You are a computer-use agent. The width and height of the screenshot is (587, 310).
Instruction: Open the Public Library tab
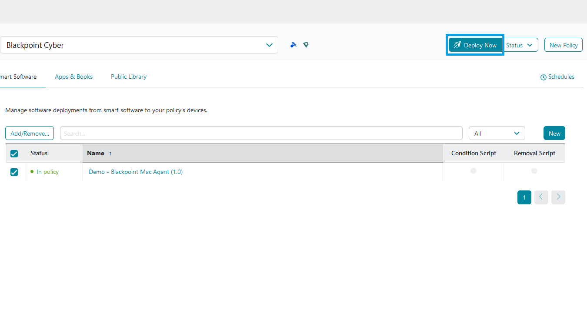[x=129, y=77]
